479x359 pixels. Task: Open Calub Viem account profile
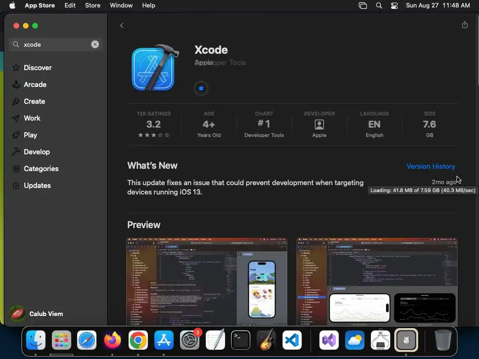36,314
